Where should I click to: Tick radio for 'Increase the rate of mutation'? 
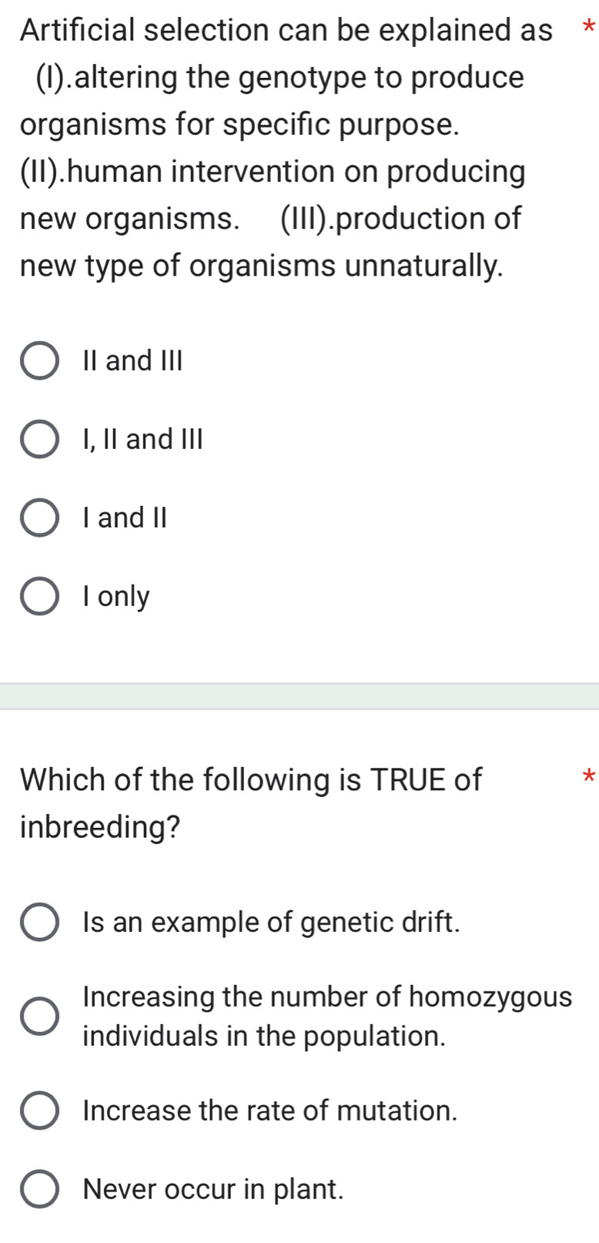[39, 1111]
